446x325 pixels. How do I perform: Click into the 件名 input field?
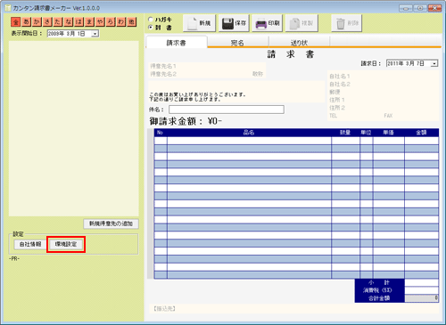pyautogui.click(x=227, y=110)
